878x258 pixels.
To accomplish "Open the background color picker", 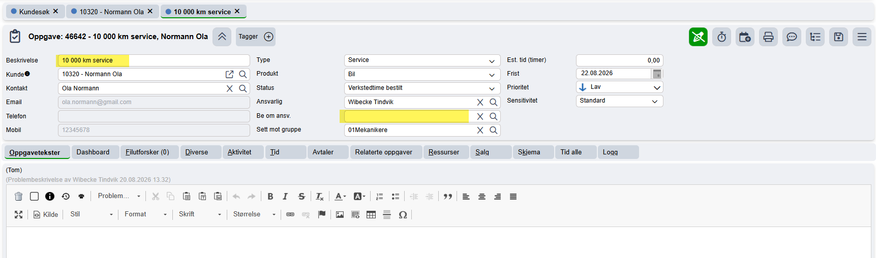I will pyautogui.click(x=359, y=197).
